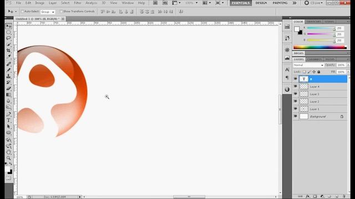This screenshot has height=199, width=355.
Task: Select Layer 2 in the Layers panel
Action: tap(323, 102)
